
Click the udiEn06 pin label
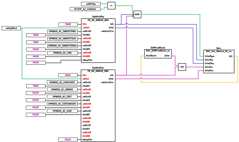click(87, 118)
